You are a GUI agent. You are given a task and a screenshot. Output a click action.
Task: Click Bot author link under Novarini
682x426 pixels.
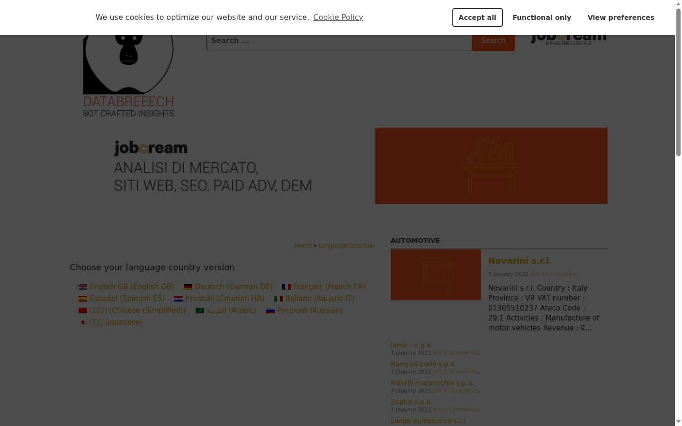pyautogui.click(x=535, y=275)
